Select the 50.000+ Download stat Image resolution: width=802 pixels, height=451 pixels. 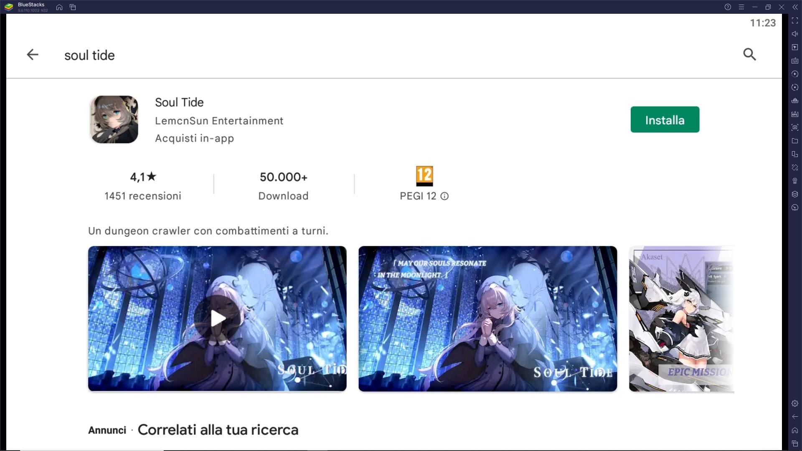[283, 185]
